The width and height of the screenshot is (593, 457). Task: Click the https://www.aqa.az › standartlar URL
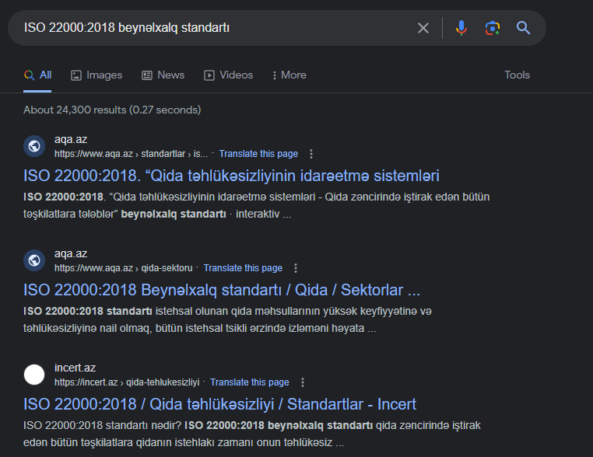131,154
